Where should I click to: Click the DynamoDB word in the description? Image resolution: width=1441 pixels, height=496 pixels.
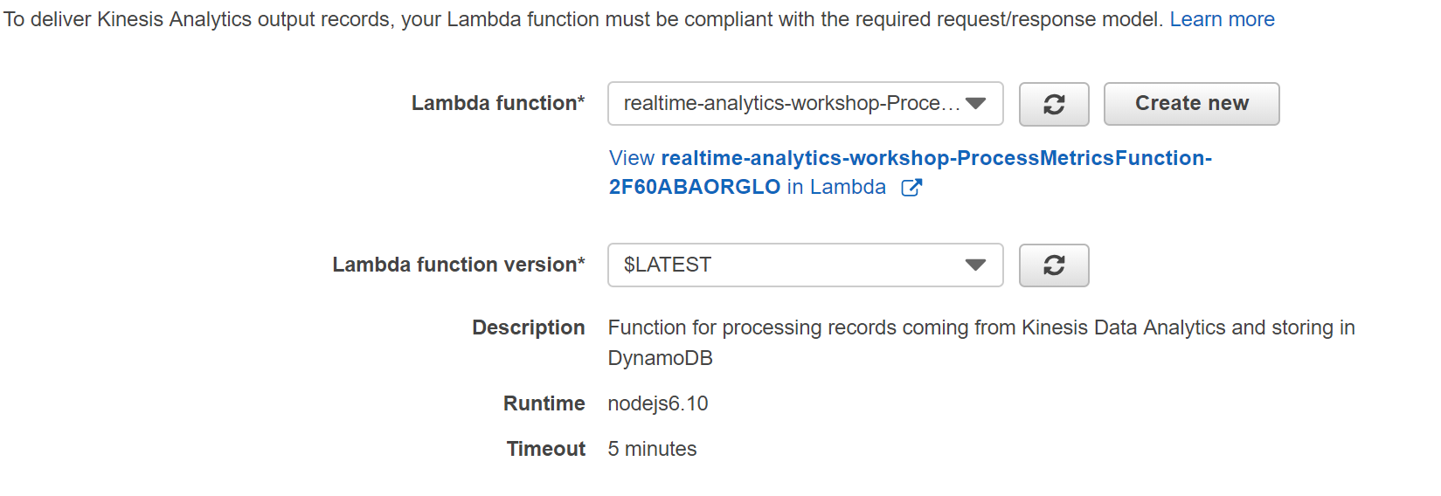[x=661, y=358]
